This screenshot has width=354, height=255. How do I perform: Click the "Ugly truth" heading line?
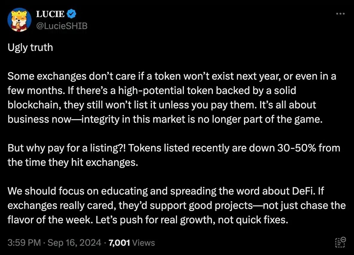point(30,47)
